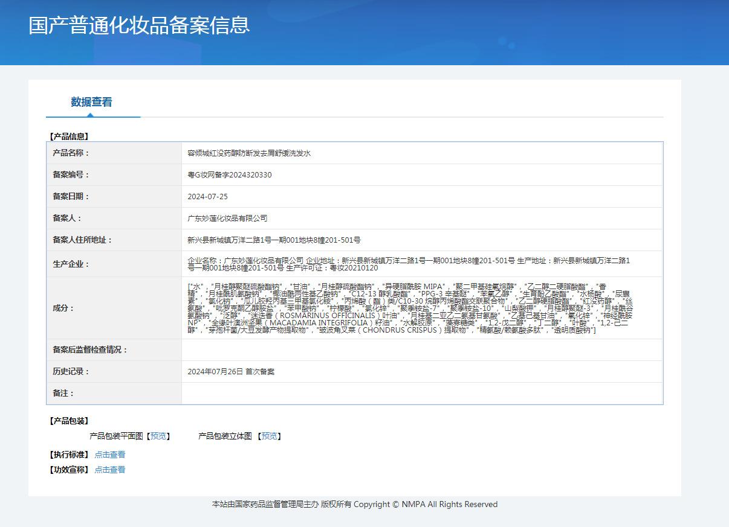Click the 备案后监督检查情况 row label
This screenshot has height=527, width=729.
tap(90, 350)
